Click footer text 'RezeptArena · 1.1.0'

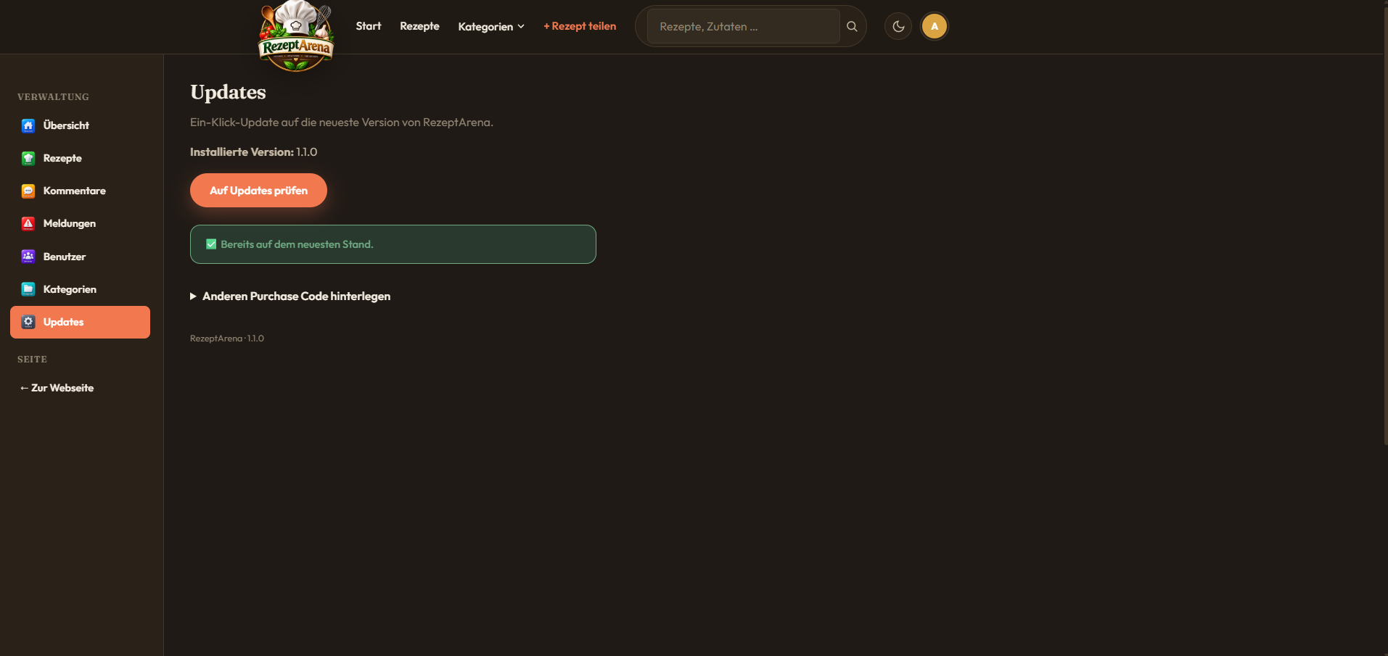[227, 339]
